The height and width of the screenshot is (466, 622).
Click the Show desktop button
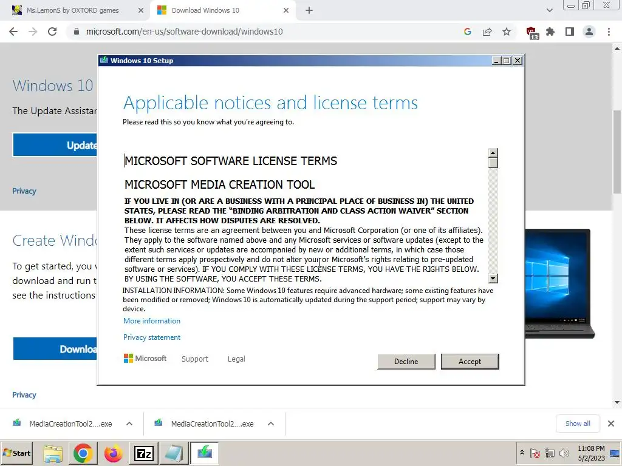(616, 453)
